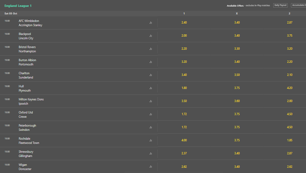
Task: Open stats icon for AFC Wimbledon match
Action: (151, 23)
